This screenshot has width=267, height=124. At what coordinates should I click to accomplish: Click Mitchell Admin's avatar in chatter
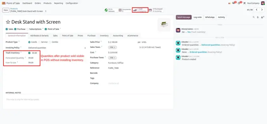click(178, 30)
